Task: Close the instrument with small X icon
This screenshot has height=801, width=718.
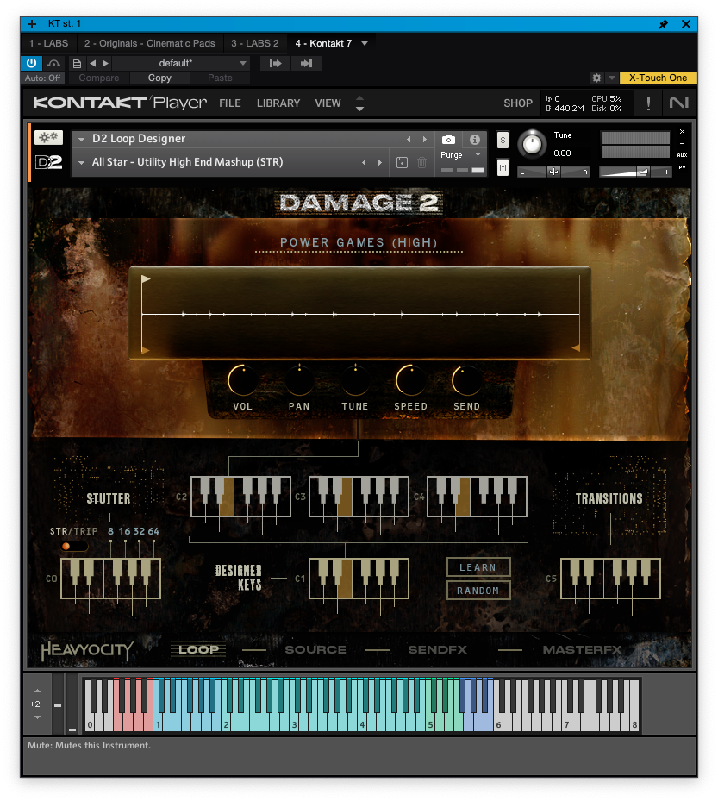Action: (x=683, y=132)
